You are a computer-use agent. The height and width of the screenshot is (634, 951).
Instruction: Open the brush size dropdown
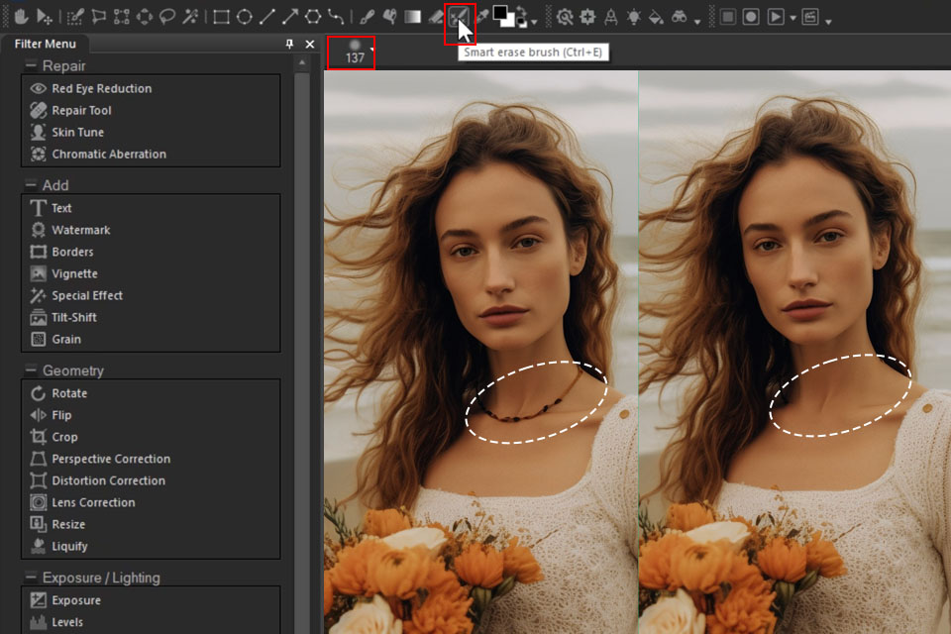click(372, 48)
